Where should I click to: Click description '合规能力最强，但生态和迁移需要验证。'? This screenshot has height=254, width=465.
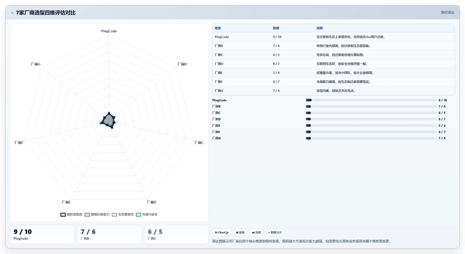point(343,82)
